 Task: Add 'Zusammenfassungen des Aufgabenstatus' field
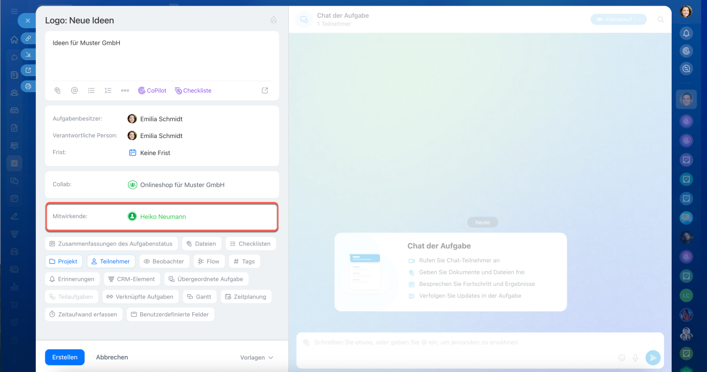(112, 243)
